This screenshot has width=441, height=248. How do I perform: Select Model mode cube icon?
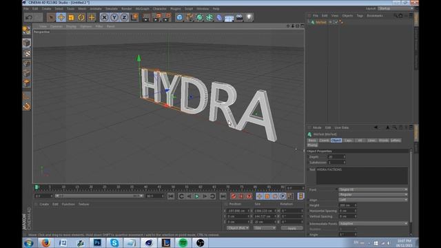click(x=26, y=43)
